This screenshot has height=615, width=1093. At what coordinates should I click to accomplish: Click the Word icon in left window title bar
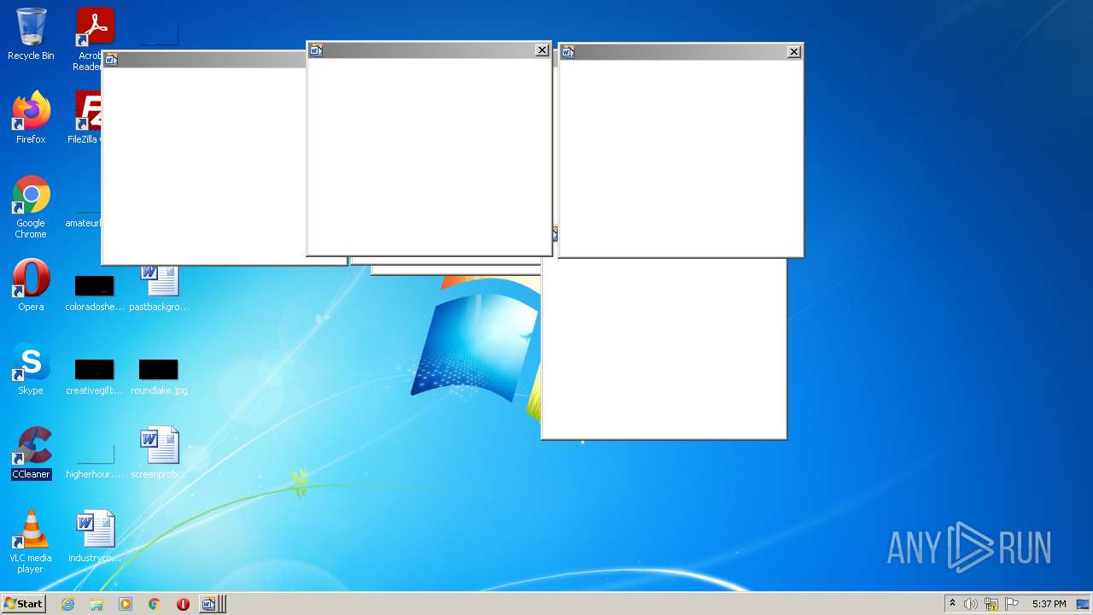coord(110,60)
